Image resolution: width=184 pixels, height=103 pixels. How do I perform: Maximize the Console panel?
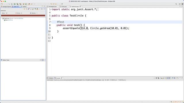click(x=182, y=78)
